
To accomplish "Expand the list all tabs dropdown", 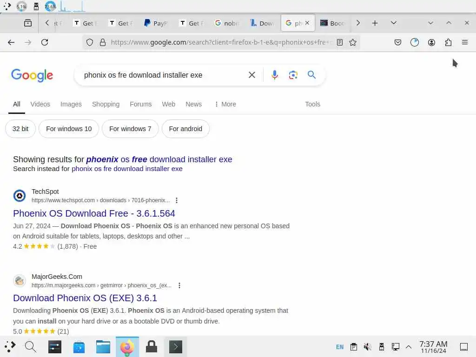I will pyautogui.click(x=394, y=23).
